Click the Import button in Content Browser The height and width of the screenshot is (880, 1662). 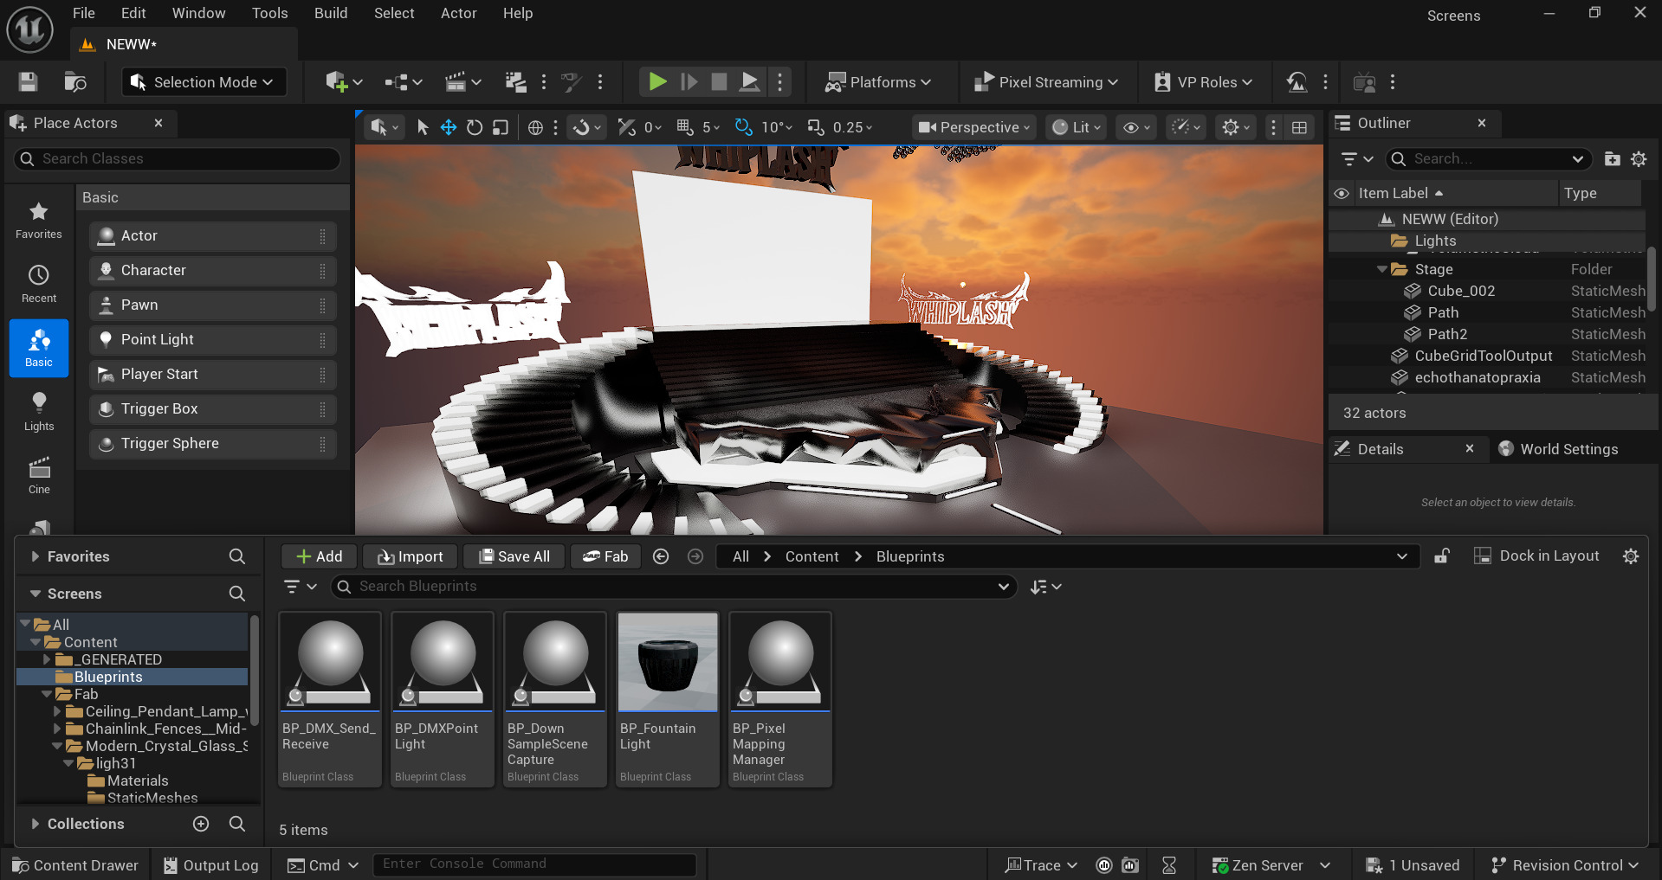pyautogui.click(x=411, y=556)
